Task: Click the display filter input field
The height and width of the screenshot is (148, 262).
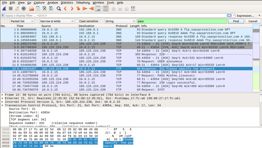Action: click(x=114, y=16)
